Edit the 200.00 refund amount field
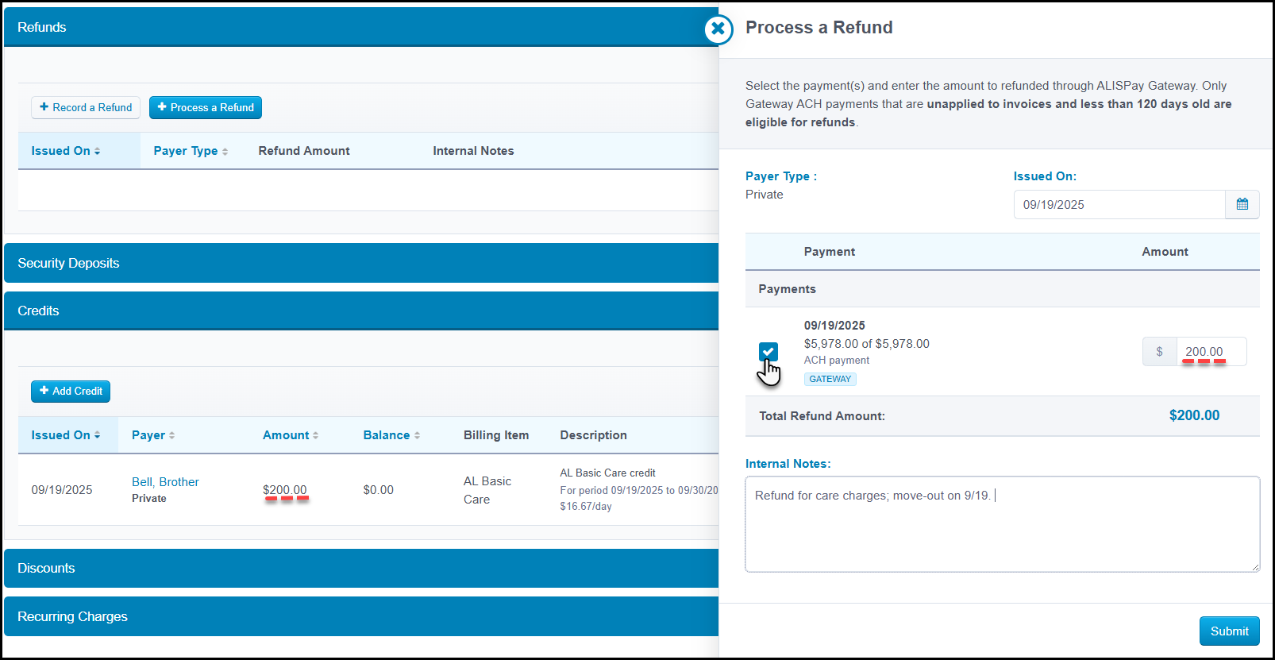The image size is (1275, 660). tap(1211, 352)
